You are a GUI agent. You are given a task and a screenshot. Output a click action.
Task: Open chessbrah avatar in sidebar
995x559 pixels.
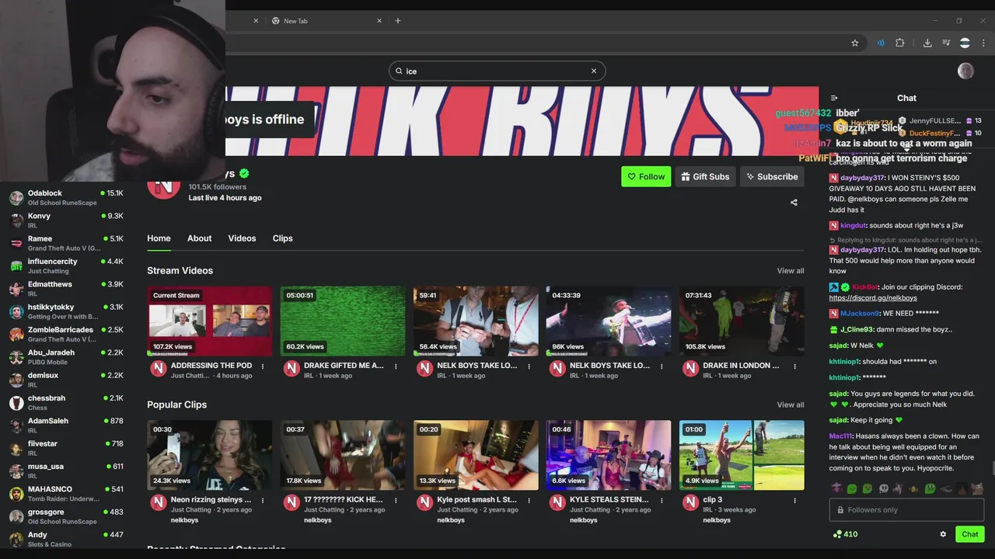(x=16, y=403)
